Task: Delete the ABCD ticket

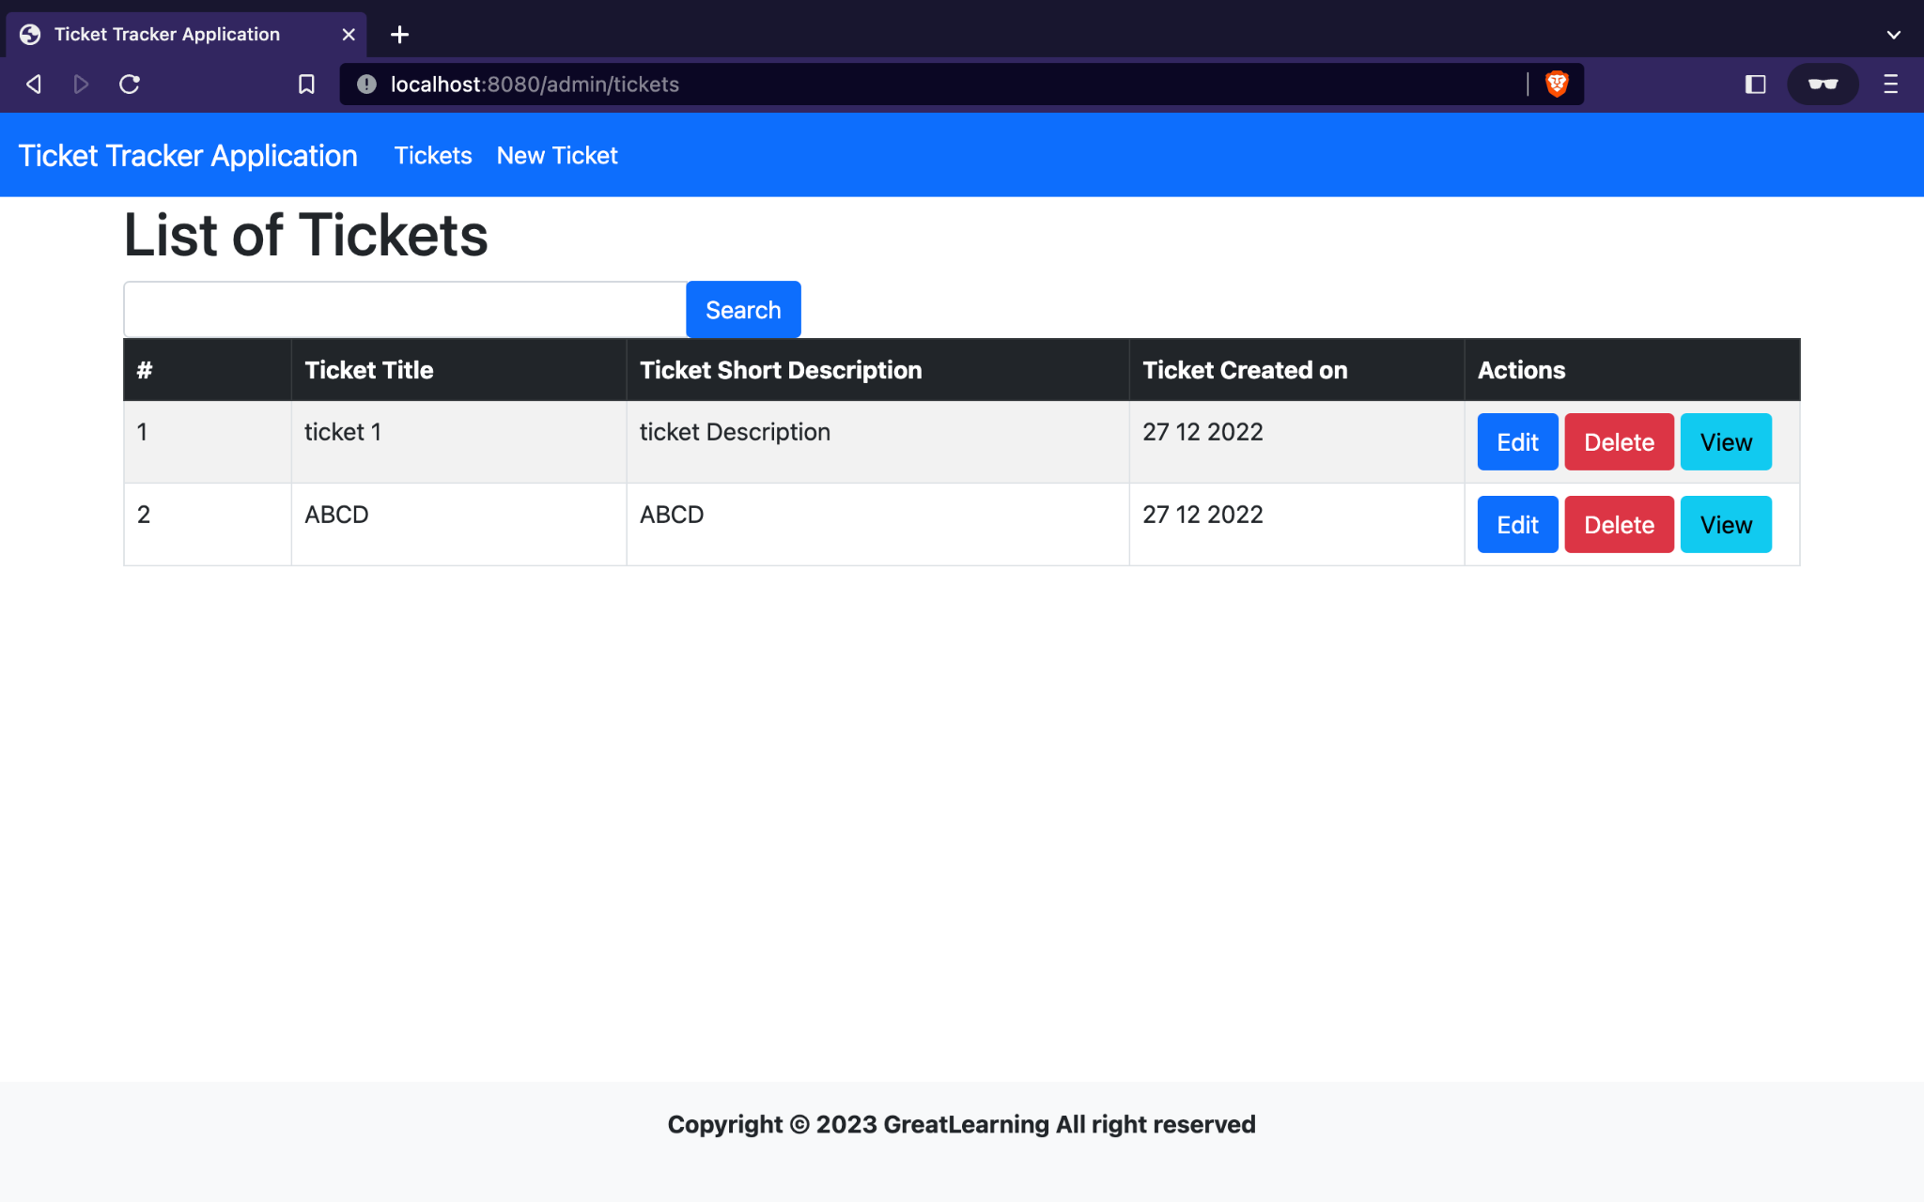Action: (1619, 525)
